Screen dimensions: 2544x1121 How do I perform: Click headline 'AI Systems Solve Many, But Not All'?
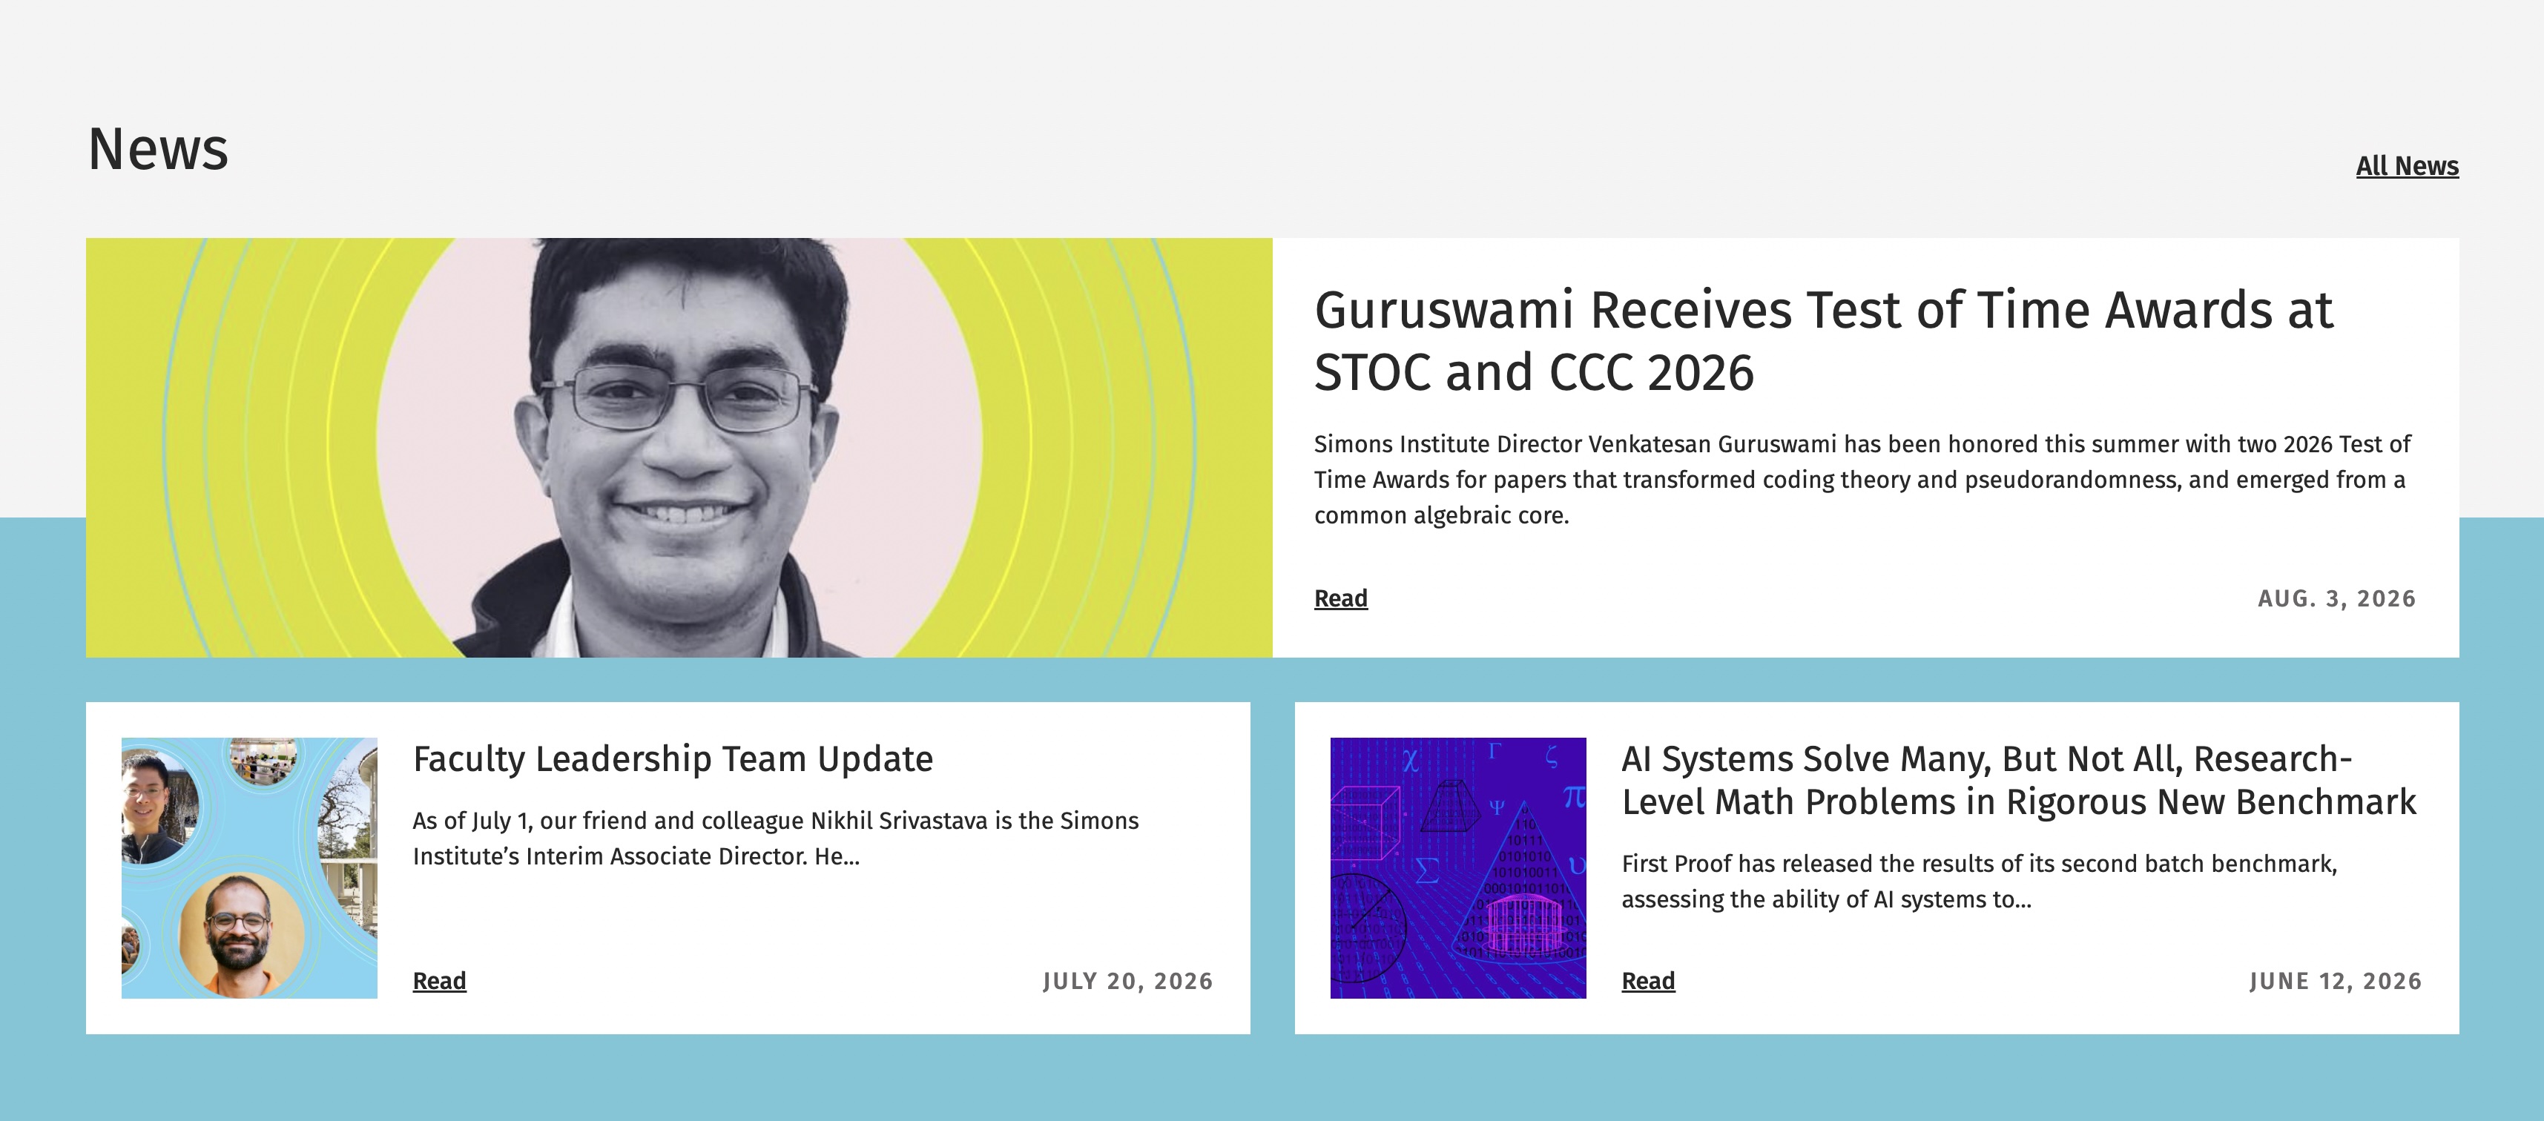point(2019,781)
